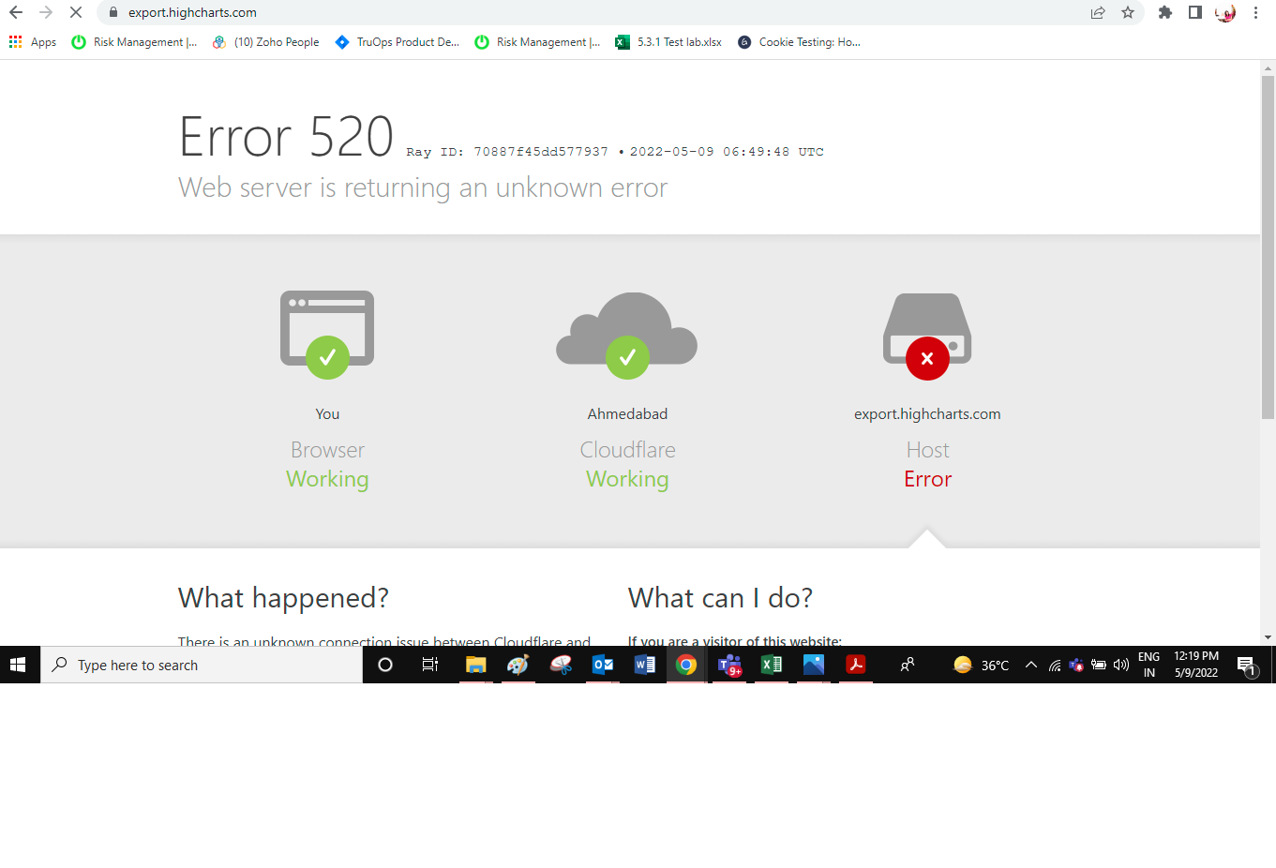Open the 5.3.1 Test lab.xlsx bookmark

click(668, 41)
